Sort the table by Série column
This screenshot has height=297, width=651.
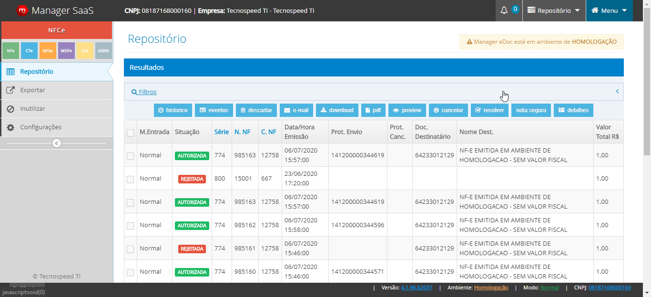tap(222, 132)
